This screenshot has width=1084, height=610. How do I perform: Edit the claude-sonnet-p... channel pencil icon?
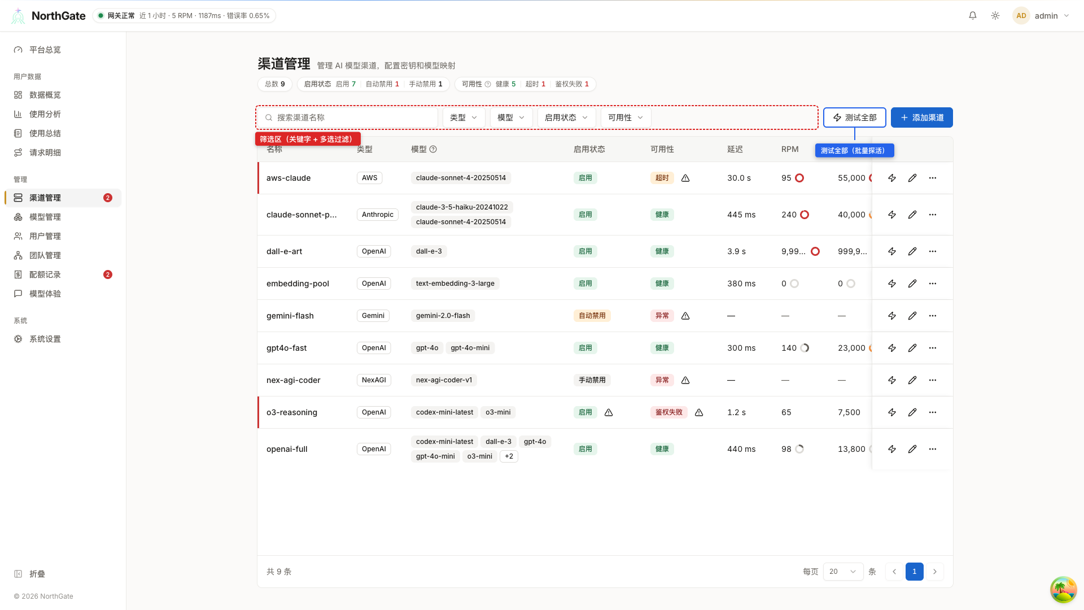[912, 215]
